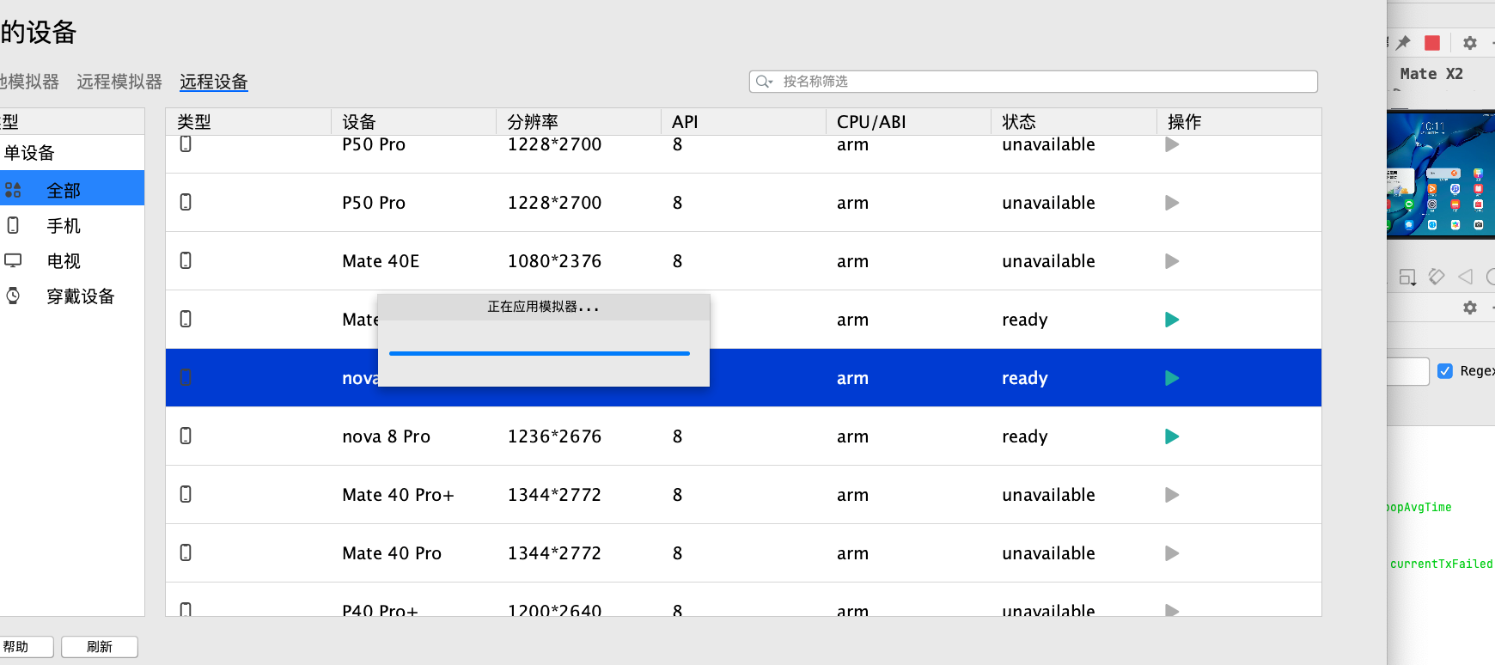Click the screenshot square icon under Mate X2 preview
Viewport: 1495px width, 665px height.
click(1407, 277)
